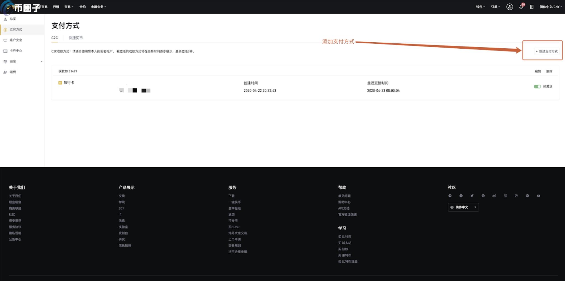565x281 pixels.
Task: Open footer link 一键买币
Action: coord(234,202)
